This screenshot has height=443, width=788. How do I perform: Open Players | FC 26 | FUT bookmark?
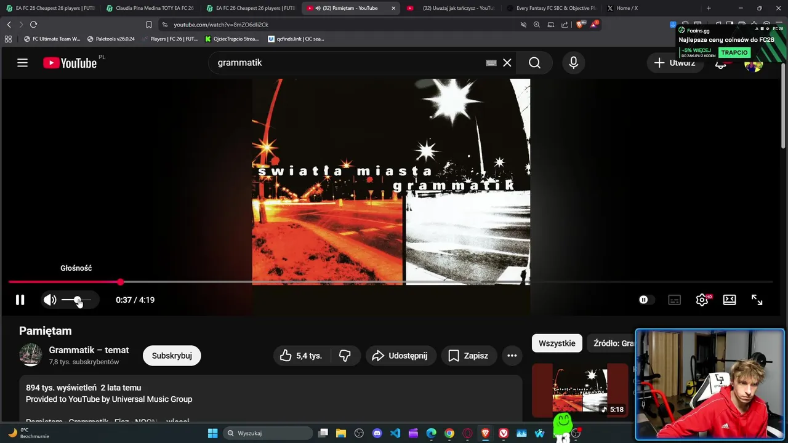(x=169, y=39)
